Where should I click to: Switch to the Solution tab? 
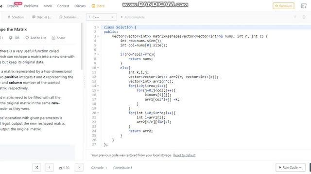pyautogui.click(x=16, y=17)
